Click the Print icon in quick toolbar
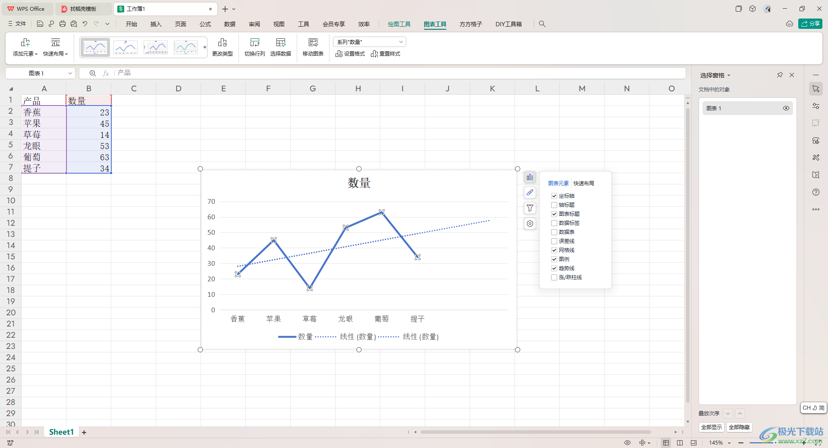This screenshot has width=828, height=448. [63, 24]
